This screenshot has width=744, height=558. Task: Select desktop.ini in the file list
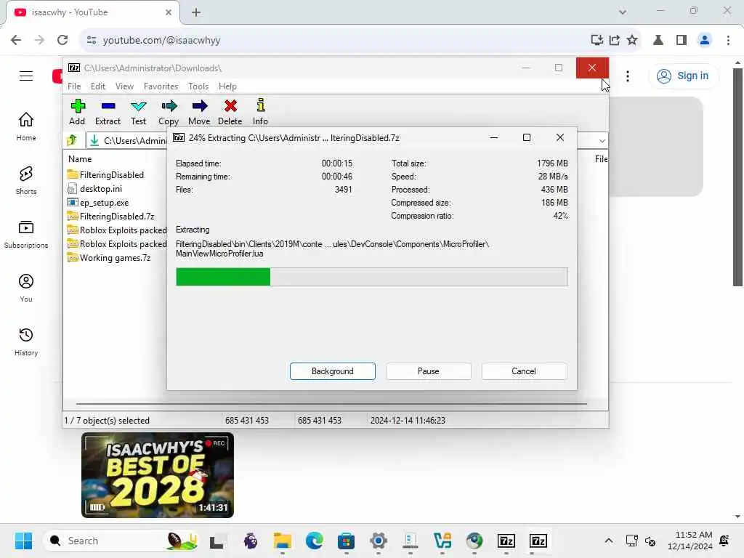click(x=95, y=188)
